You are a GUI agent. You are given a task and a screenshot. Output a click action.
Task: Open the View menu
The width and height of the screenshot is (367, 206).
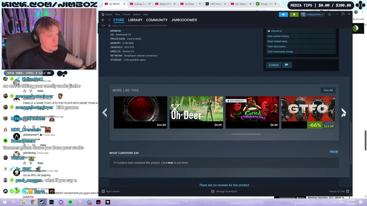[x=117, y=14]
